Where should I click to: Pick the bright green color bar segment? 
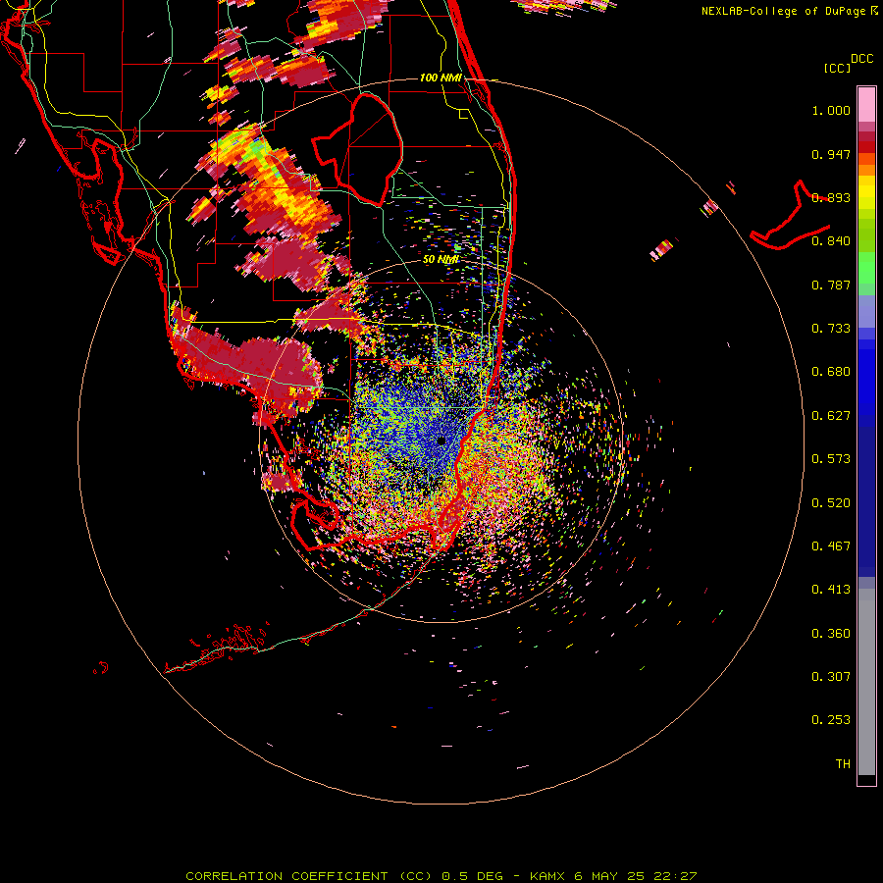tap(866, 268)
